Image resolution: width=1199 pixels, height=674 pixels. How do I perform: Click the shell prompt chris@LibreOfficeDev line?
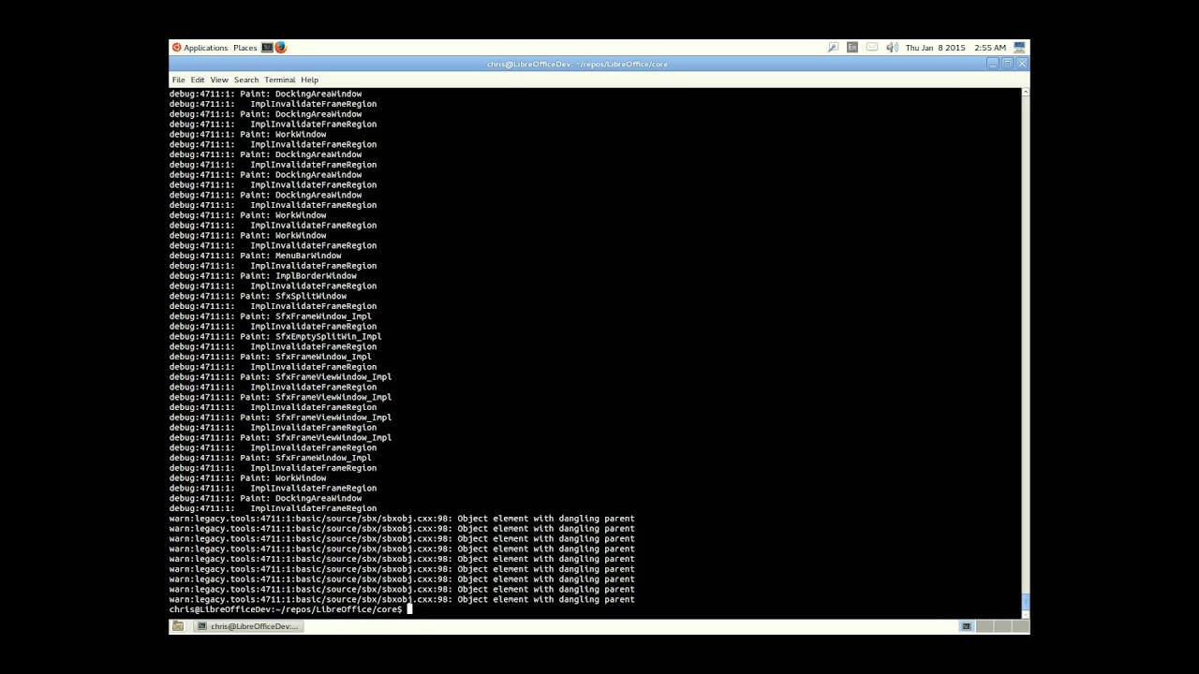coord(286,609)
